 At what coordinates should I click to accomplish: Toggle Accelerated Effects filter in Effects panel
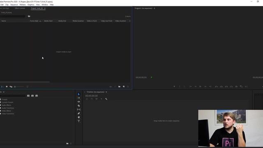click(28, 96)
